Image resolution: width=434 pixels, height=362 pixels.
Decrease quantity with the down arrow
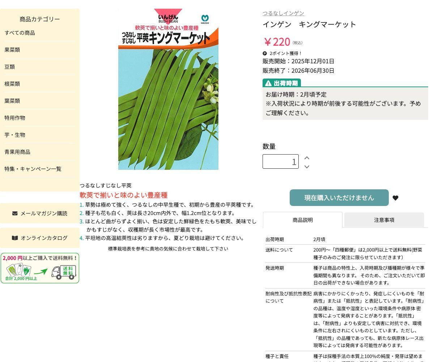point(307,167)
